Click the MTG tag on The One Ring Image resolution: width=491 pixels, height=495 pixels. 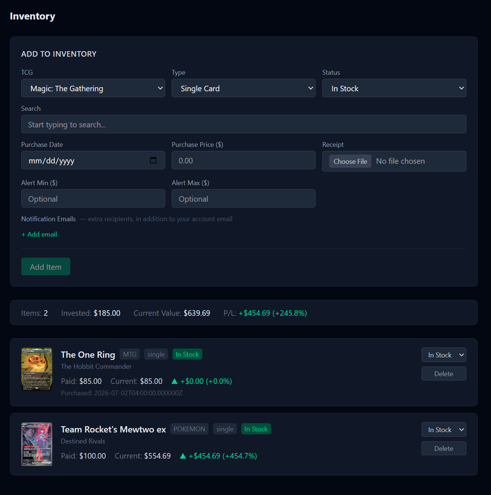(x=129, y=354)
